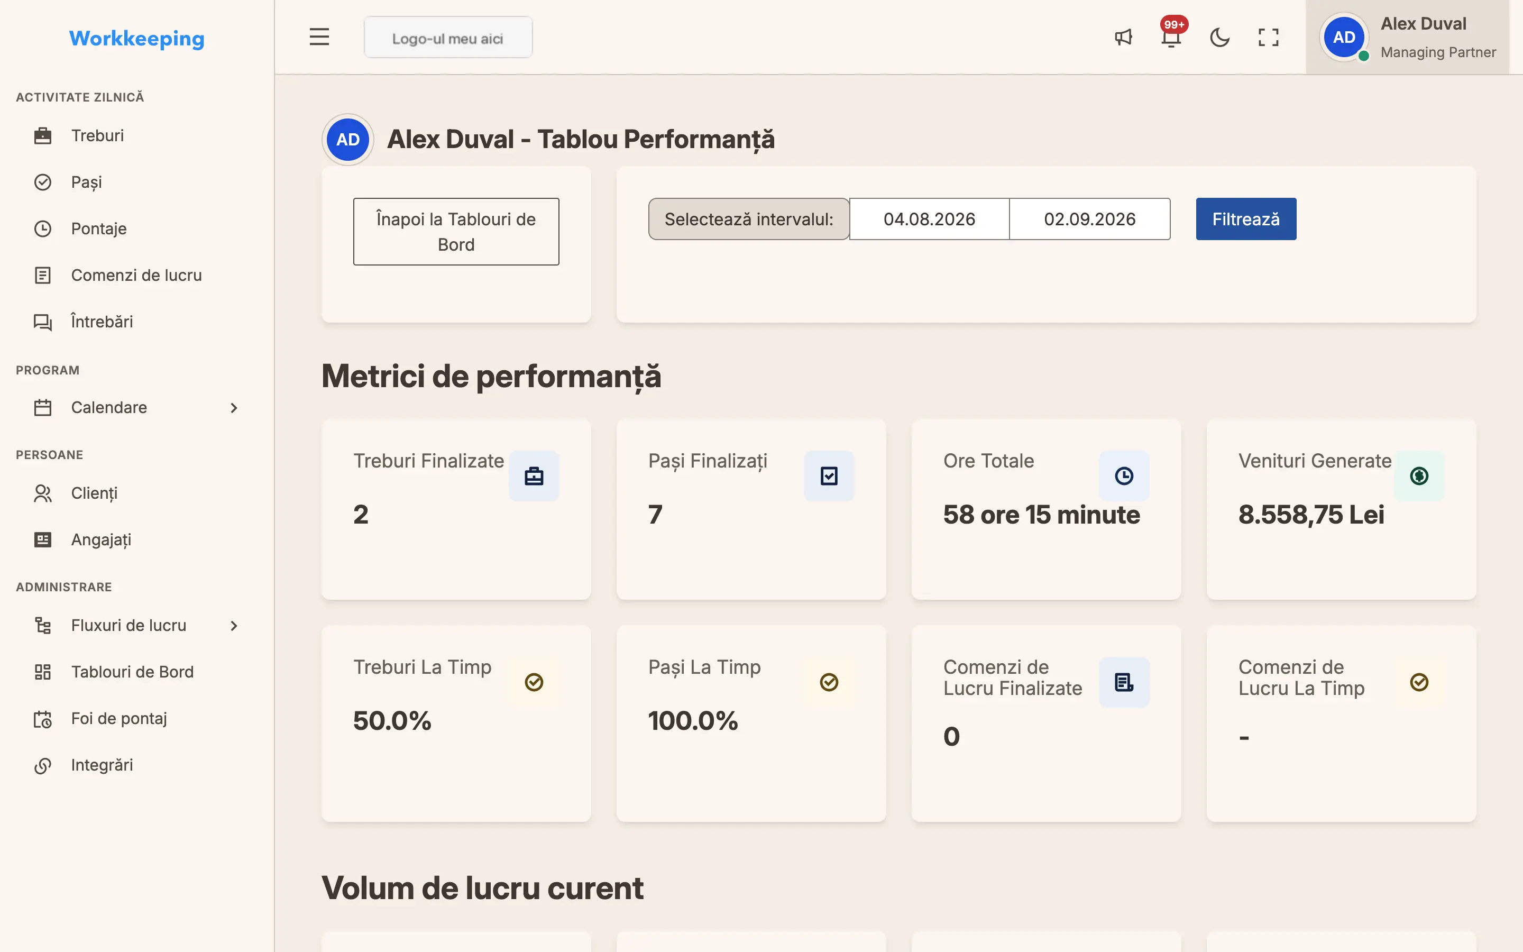Open Treburi in the sidebar

(136, 135)
